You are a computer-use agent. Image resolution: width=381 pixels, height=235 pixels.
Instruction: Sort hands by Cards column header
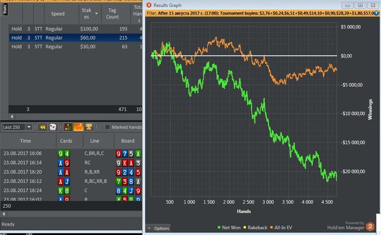point(66,141)
